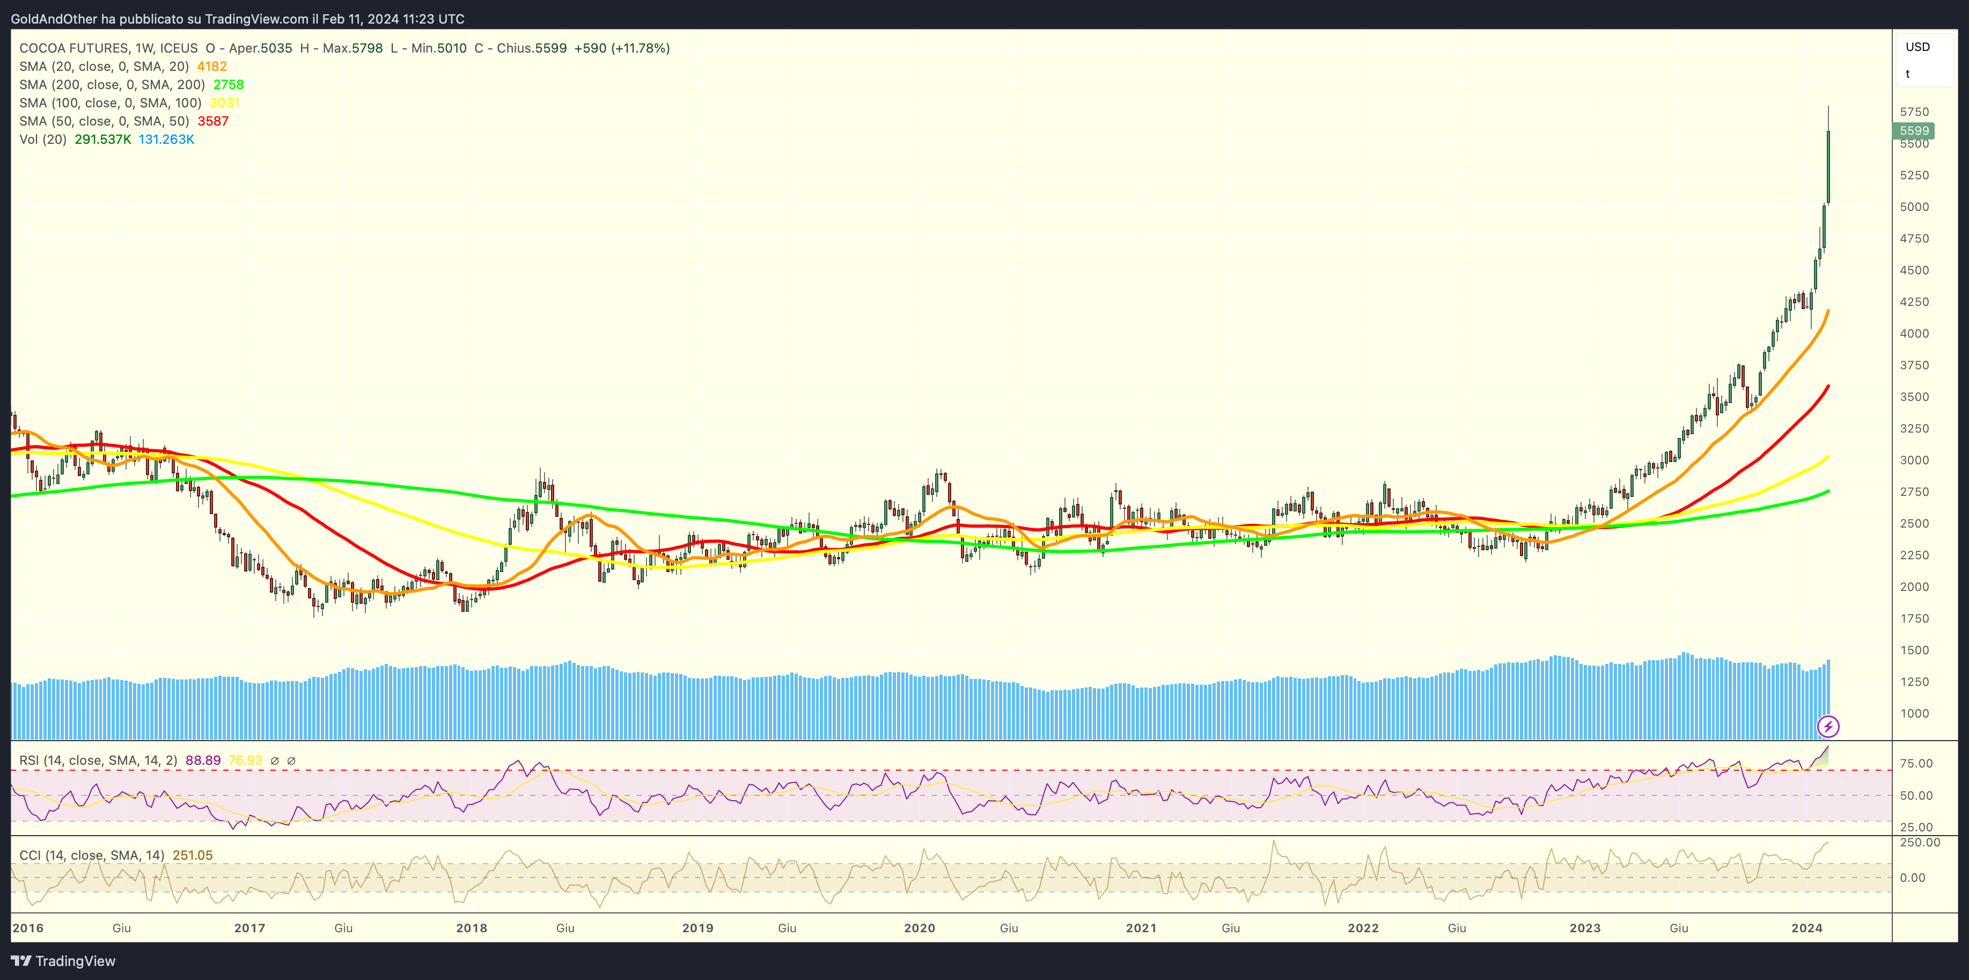Click the change value +590 (+11.78%)
Image resolution: width=1969 pixels, height=980 pixels.
pyautogui.click(x=622, y=48)
